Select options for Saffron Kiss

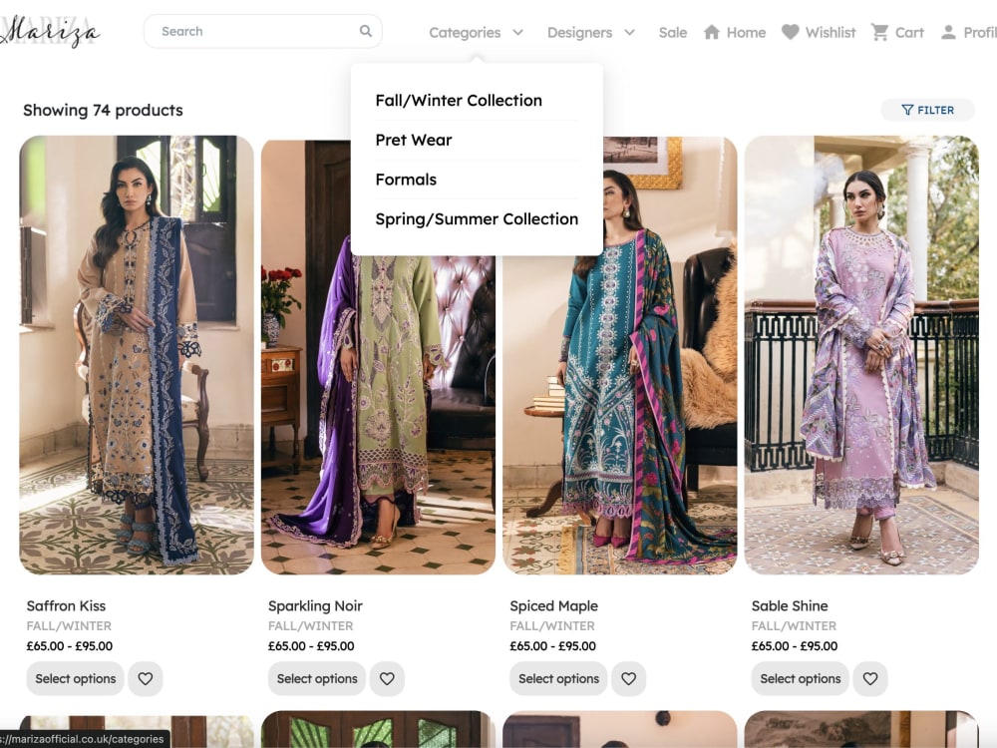[76, 678]
